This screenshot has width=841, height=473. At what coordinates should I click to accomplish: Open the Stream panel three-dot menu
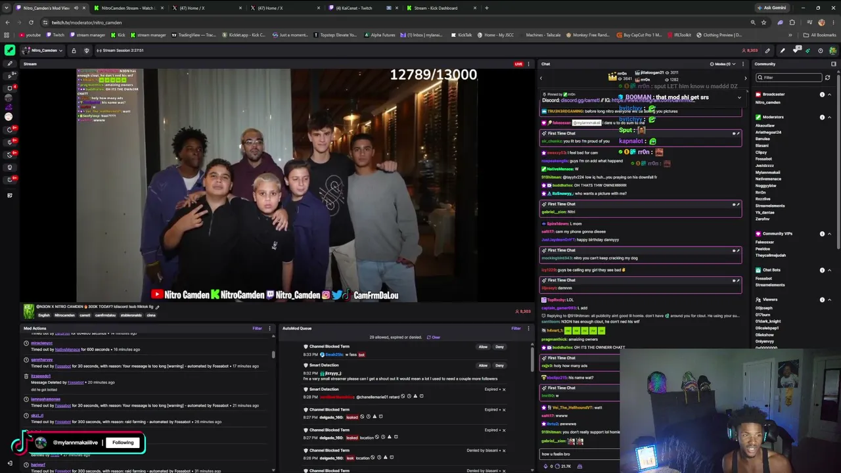pyautogui.click(x=529, y=64)
